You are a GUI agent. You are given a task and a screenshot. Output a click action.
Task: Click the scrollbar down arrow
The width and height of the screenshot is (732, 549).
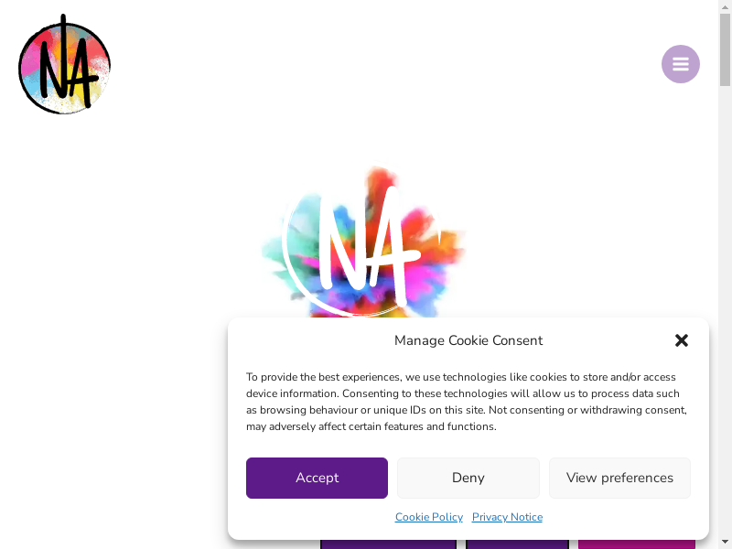[725, 543]
